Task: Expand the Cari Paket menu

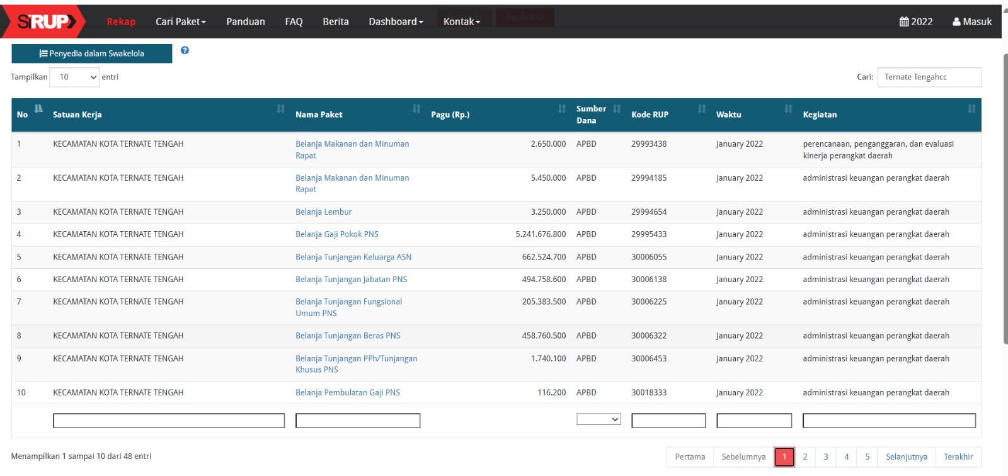Action: pyautogui.click(x=181, y=21)
